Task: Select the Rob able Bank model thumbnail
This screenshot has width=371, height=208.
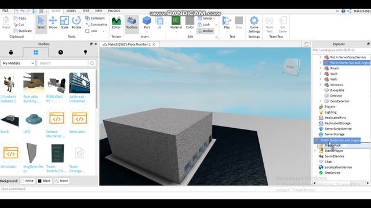Action: (34, 83)
